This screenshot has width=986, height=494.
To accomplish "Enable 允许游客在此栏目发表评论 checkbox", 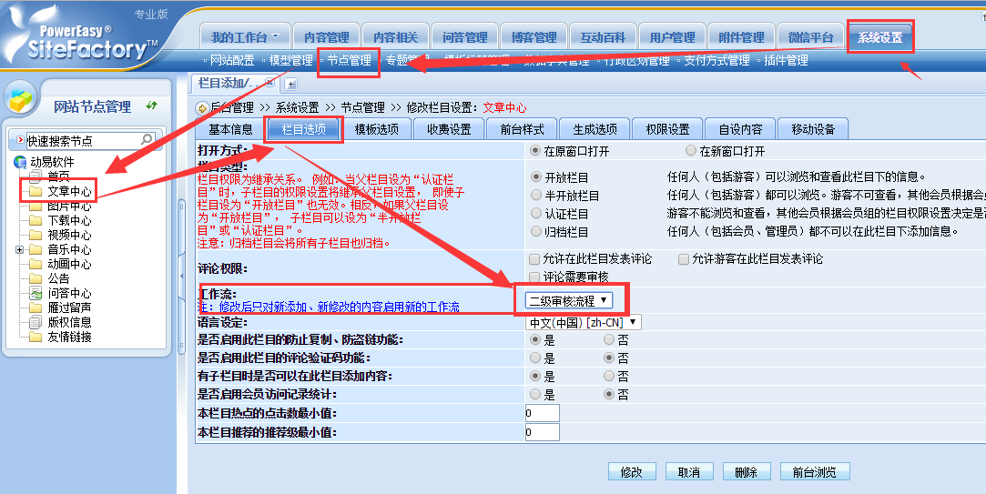I will point(684,259).
